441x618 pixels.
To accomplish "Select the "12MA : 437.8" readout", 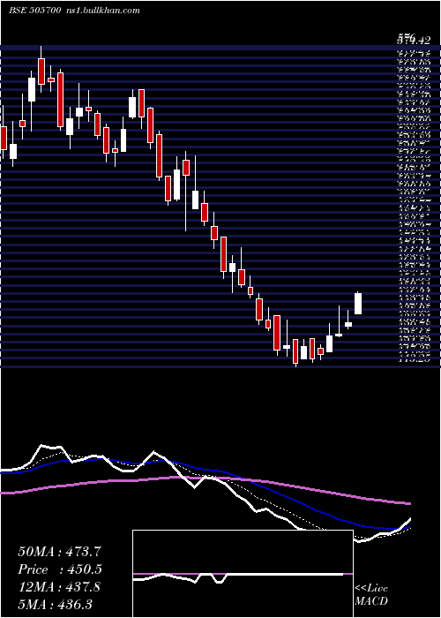I will pos(59,587).
